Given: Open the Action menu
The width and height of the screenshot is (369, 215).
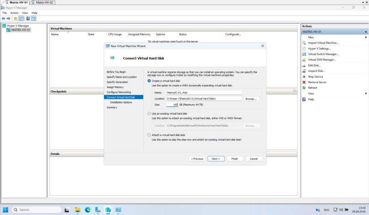Looking at the screenshot, I should (14, 13).
